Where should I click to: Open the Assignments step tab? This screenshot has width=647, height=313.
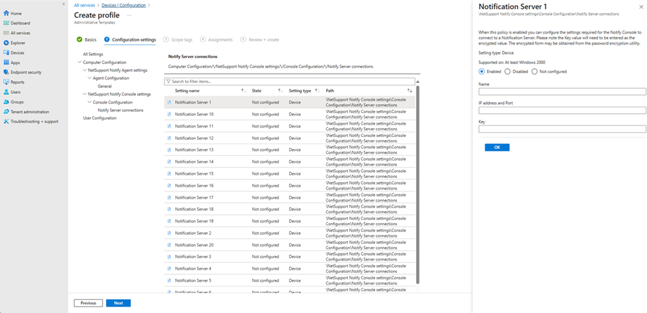[x=216, y=39]
